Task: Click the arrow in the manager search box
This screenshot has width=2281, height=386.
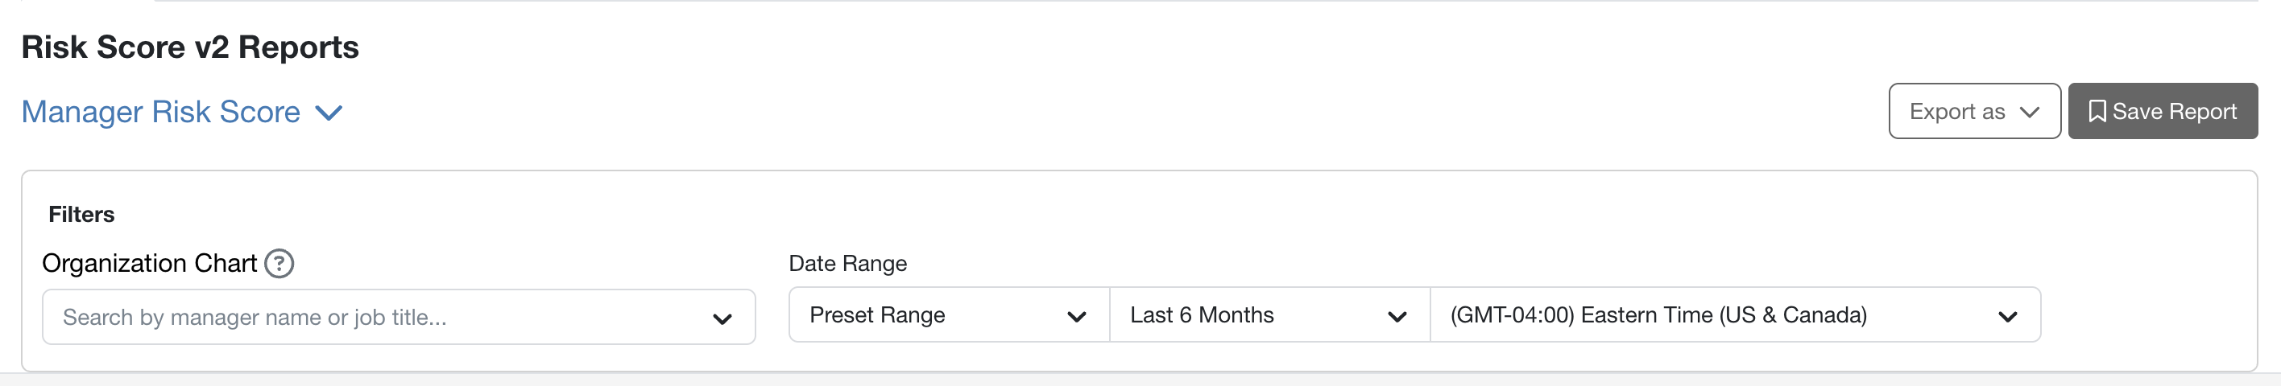Action: pyautogui.click(x=722, y=318)
